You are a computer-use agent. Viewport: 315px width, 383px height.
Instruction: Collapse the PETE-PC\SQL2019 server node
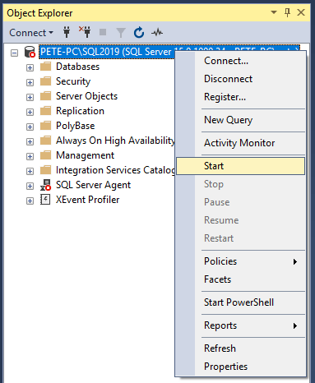pyautogui.click(x=14, y=53)
